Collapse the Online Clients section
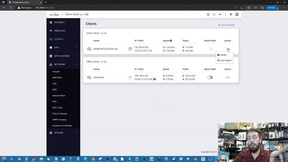Screen dimensions: 288x162 [105, 33]
